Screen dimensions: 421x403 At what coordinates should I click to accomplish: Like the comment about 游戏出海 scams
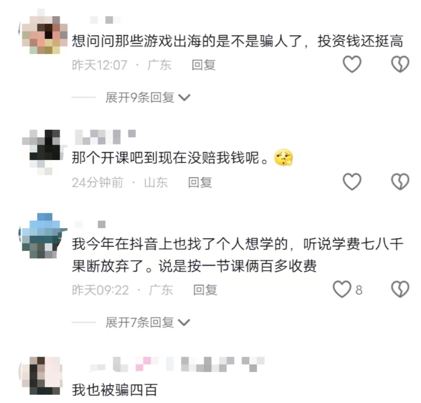[352, 65]
